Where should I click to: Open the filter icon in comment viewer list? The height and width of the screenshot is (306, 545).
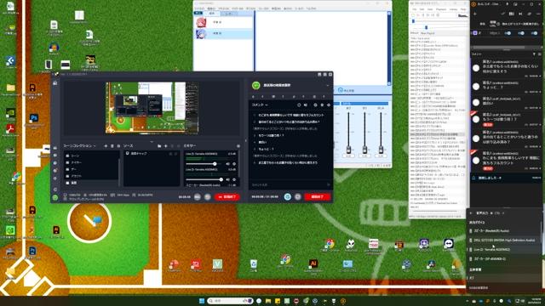(534, 54)
